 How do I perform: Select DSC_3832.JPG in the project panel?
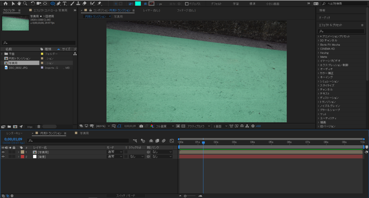[18, 68]
